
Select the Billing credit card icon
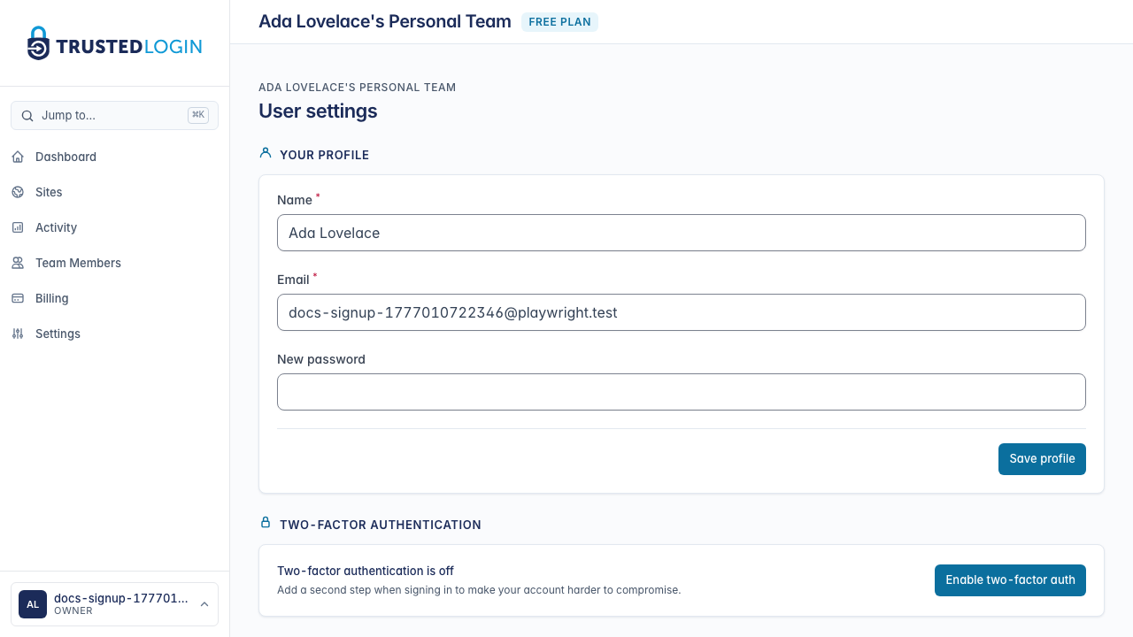pyautogui.click(x=18, y=298)
